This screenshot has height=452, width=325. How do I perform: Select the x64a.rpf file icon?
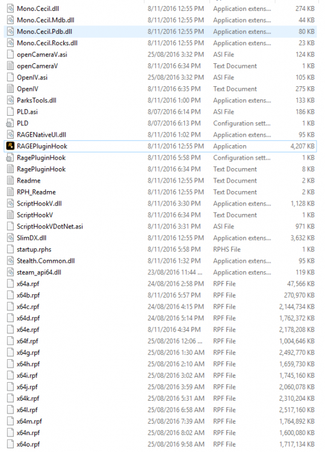pos(10,284)
